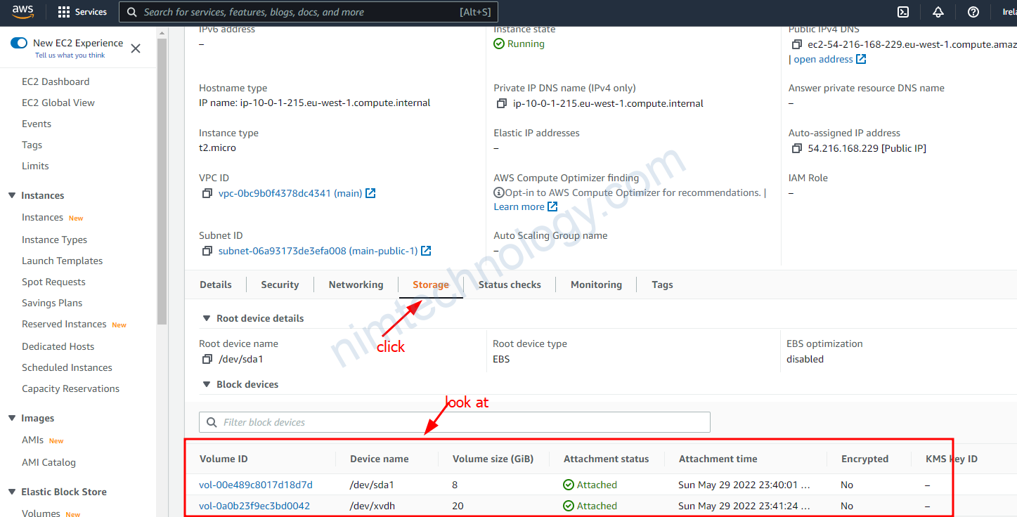Open the notifications bell icon
This screenshot has width=1017, height=517.
click(x=938, y=12)
